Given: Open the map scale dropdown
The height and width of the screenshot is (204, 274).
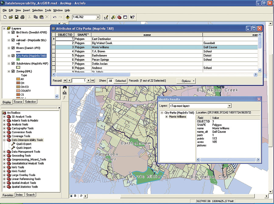Looking at the screenshot, I should (98, 17).
